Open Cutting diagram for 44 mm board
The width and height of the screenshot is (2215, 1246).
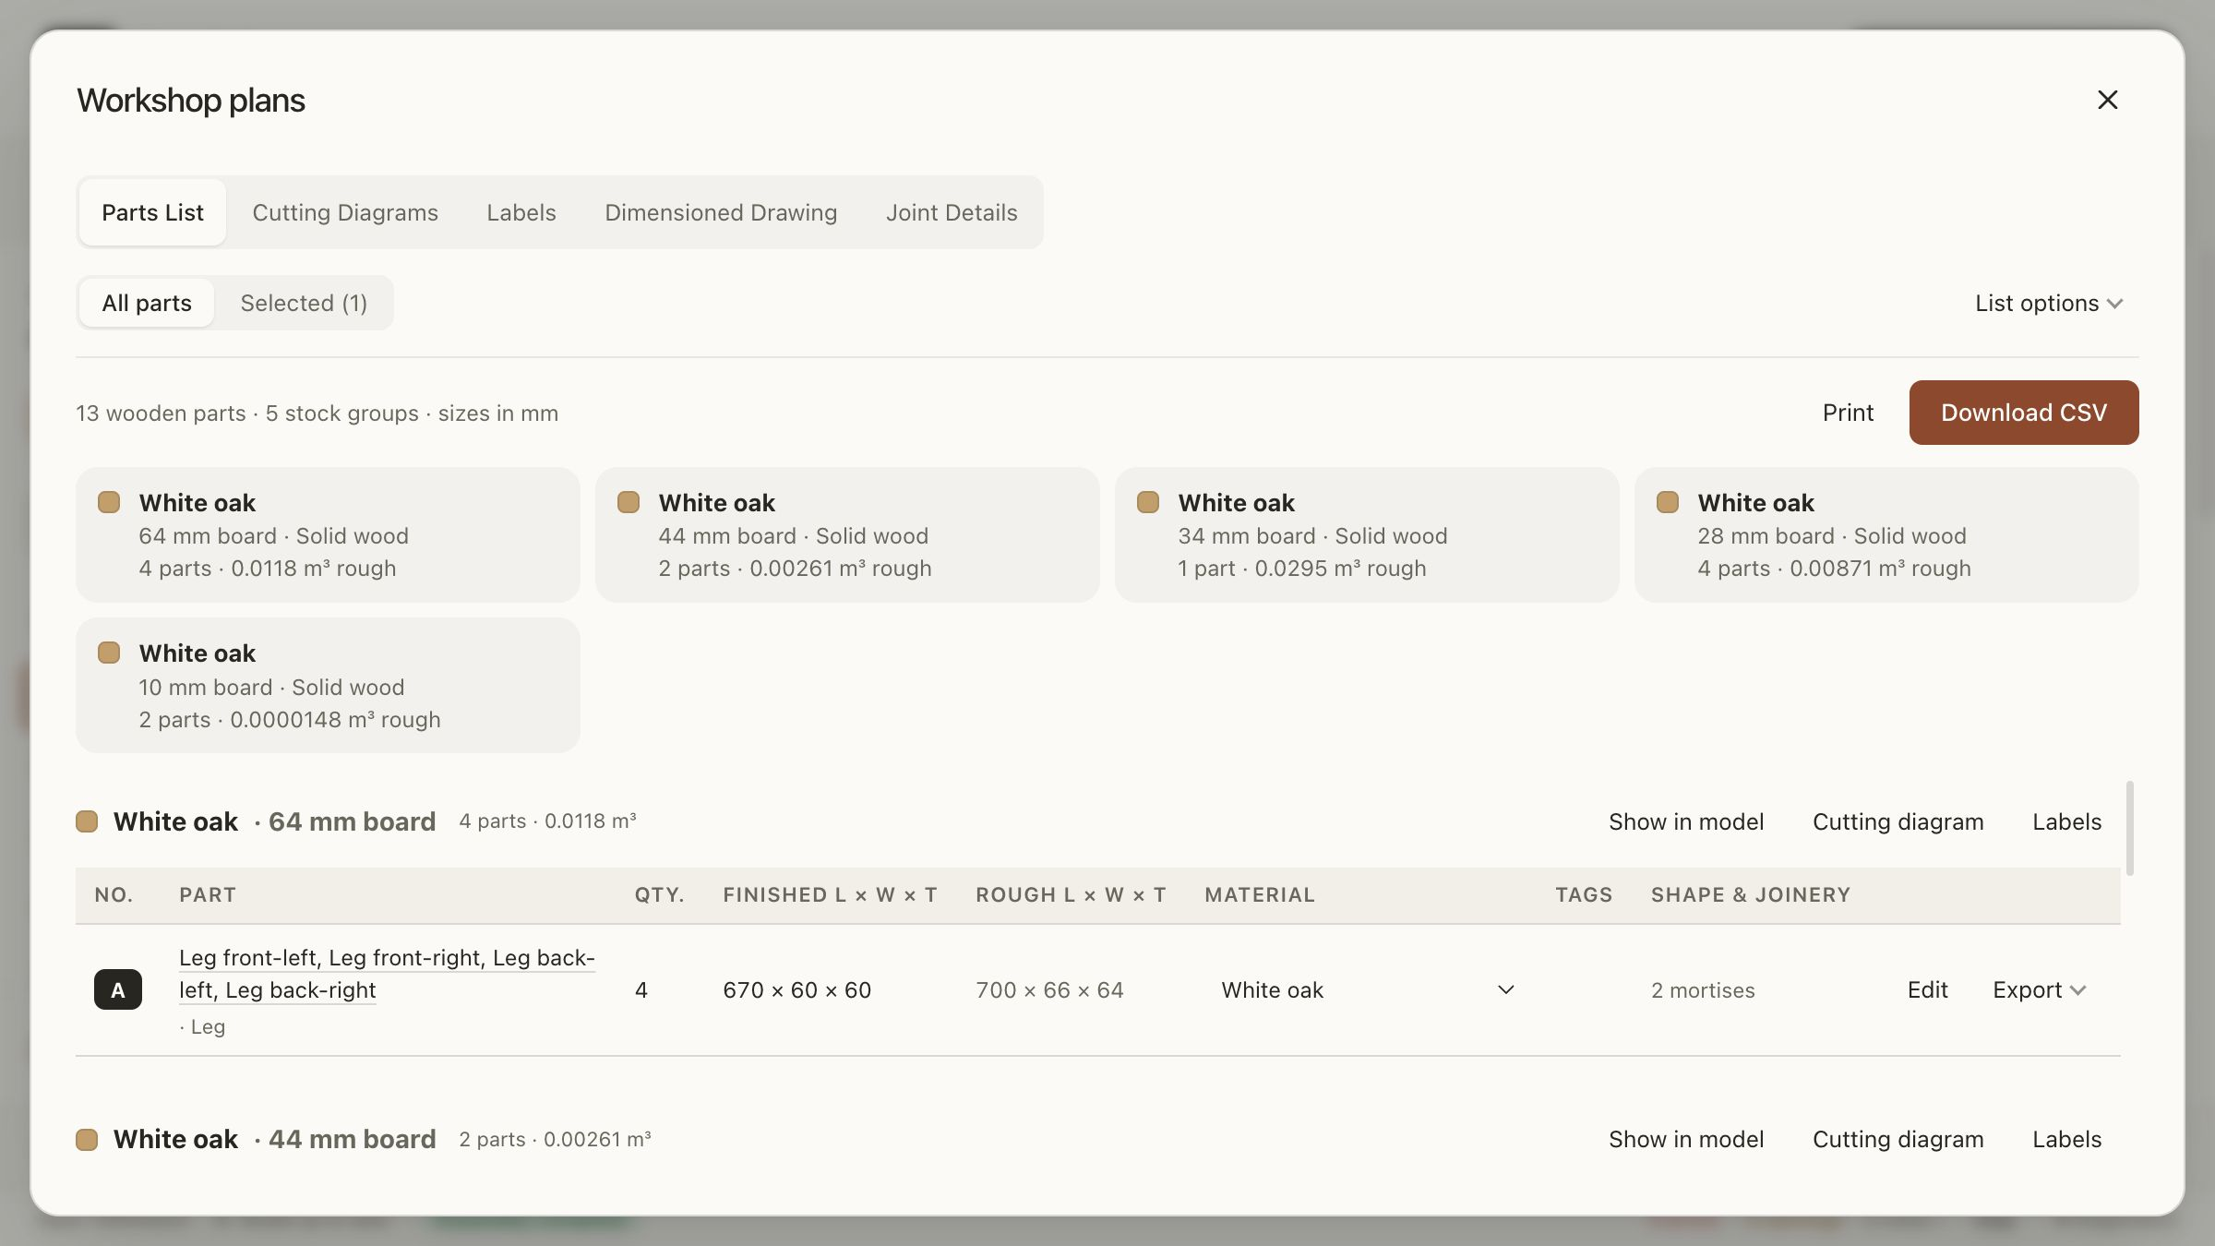coord(1898,1139)
